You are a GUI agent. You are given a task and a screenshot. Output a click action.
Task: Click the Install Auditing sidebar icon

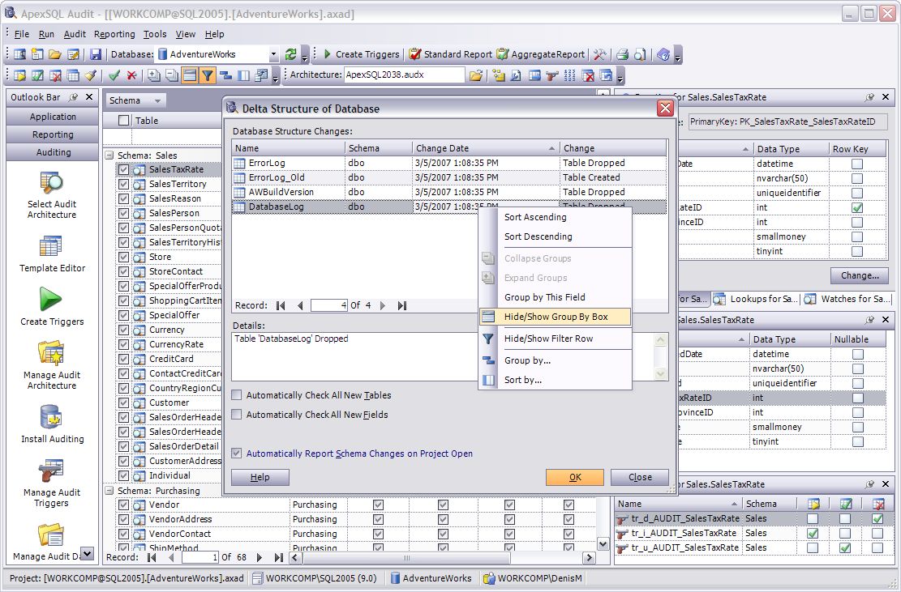51,415
